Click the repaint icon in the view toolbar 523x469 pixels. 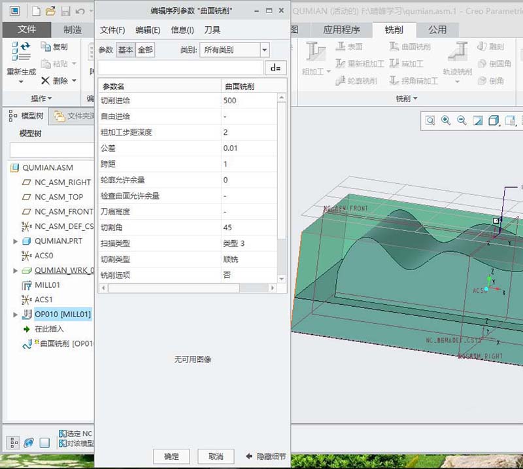pos(478,120)
